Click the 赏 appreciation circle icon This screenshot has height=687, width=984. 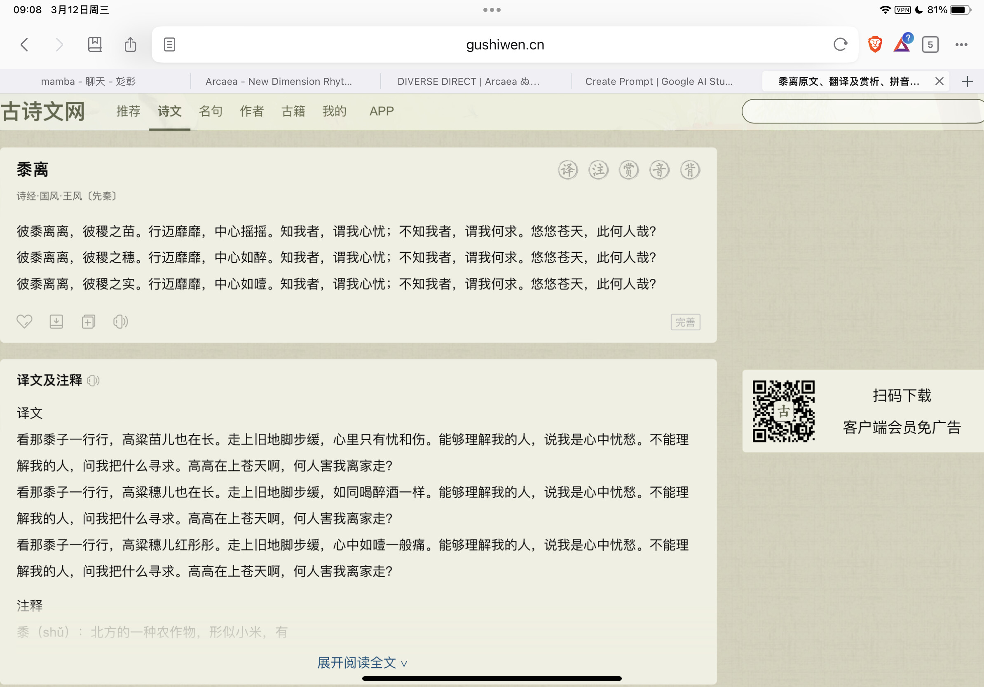tap(629, 170)
